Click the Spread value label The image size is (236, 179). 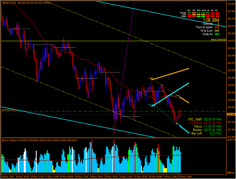211,24
